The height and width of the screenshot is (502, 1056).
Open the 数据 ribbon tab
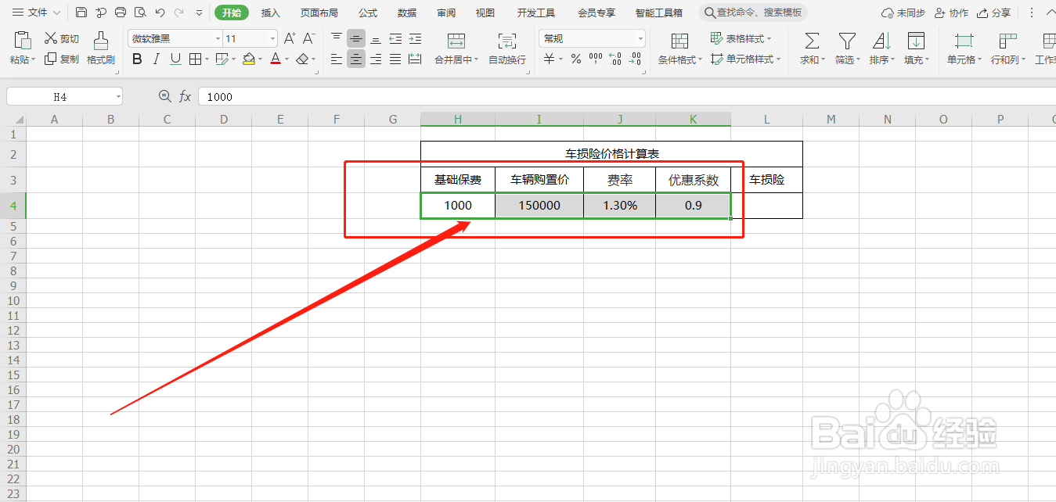406,13
